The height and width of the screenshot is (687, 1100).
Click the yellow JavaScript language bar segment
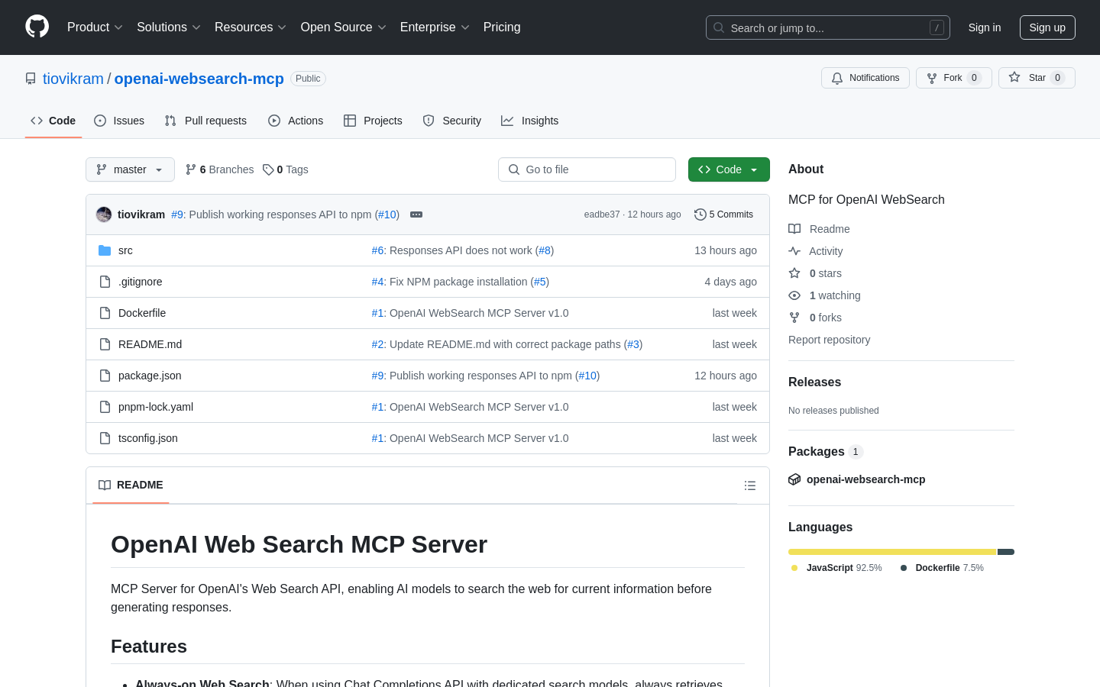click(892, 552)
